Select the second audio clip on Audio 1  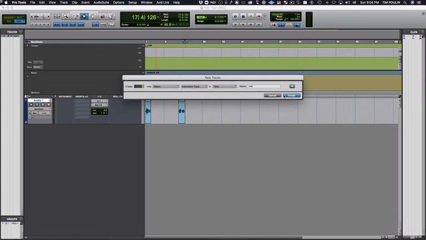[x=182, y=111]
